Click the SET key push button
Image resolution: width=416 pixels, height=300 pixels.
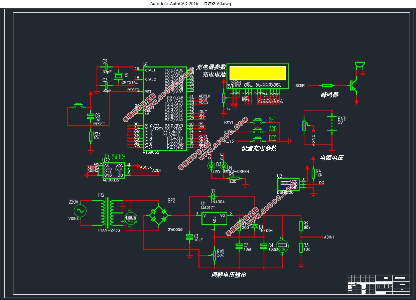click(x=258, y=120)
